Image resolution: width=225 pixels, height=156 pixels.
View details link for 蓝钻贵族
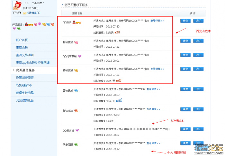click(x=153, y=89)
